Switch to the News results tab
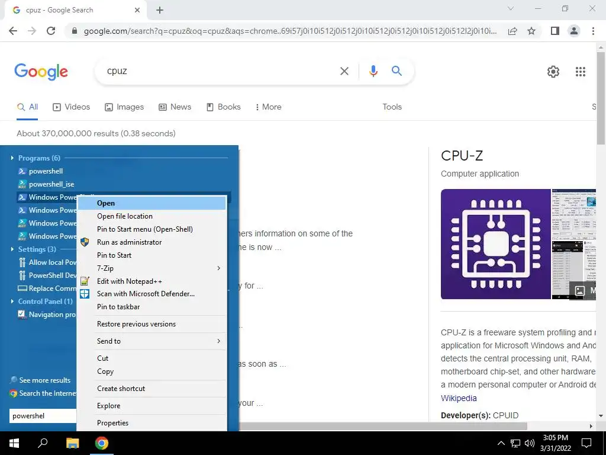The height and width of the screenshot is (455, 606). 175,107
